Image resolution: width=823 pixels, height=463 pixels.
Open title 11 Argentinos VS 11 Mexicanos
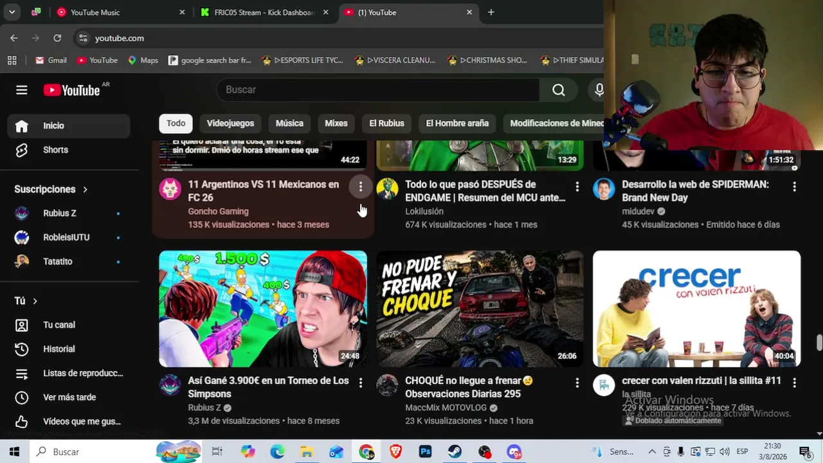[x=264, y=191]
